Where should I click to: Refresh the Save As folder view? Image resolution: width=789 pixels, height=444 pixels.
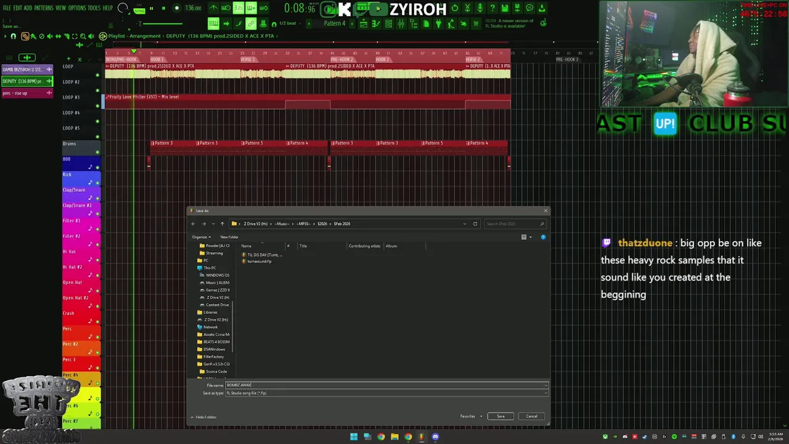[475, 224]
